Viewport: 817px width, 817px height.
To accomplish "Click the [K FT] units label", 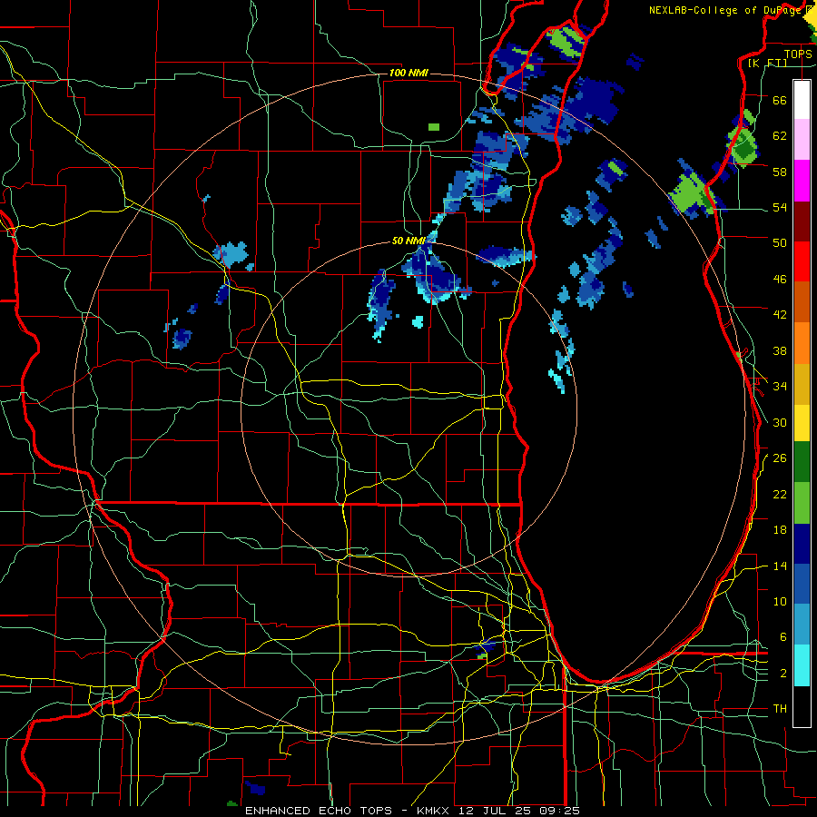I will (x=767, y=64).
